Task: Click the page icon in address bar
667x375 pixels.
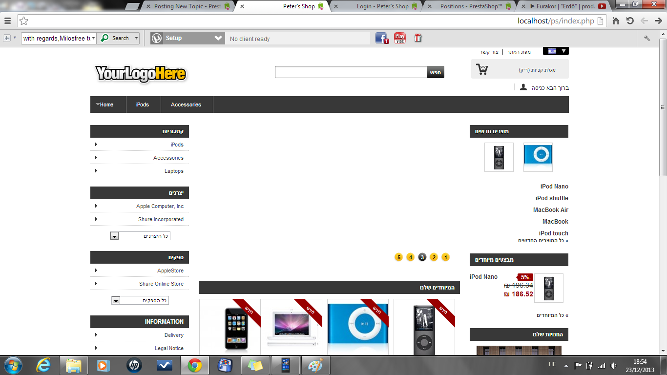Action: tap(601, 21)
